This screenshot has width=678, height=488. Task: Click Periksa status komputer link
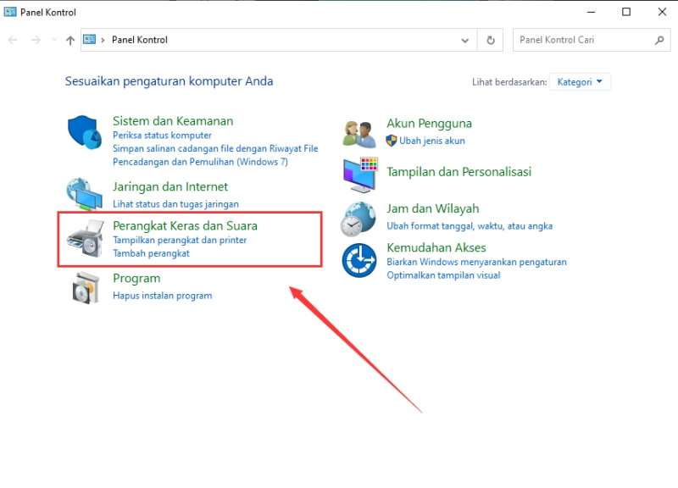coord(162,136)
